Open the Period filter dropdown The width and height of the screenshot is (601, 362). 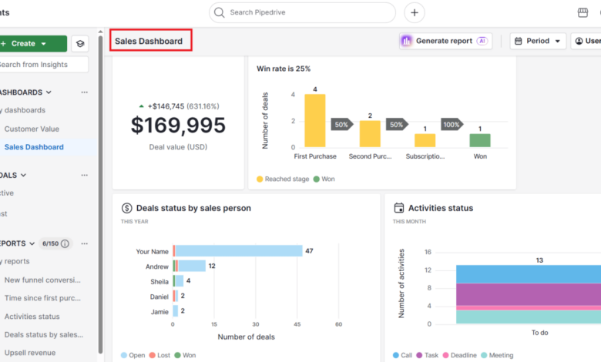pyautogui.click(x=538, y=41)
